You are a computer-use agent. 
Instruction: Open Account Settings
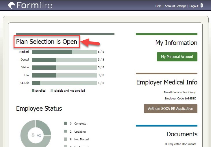pos(175,6)
